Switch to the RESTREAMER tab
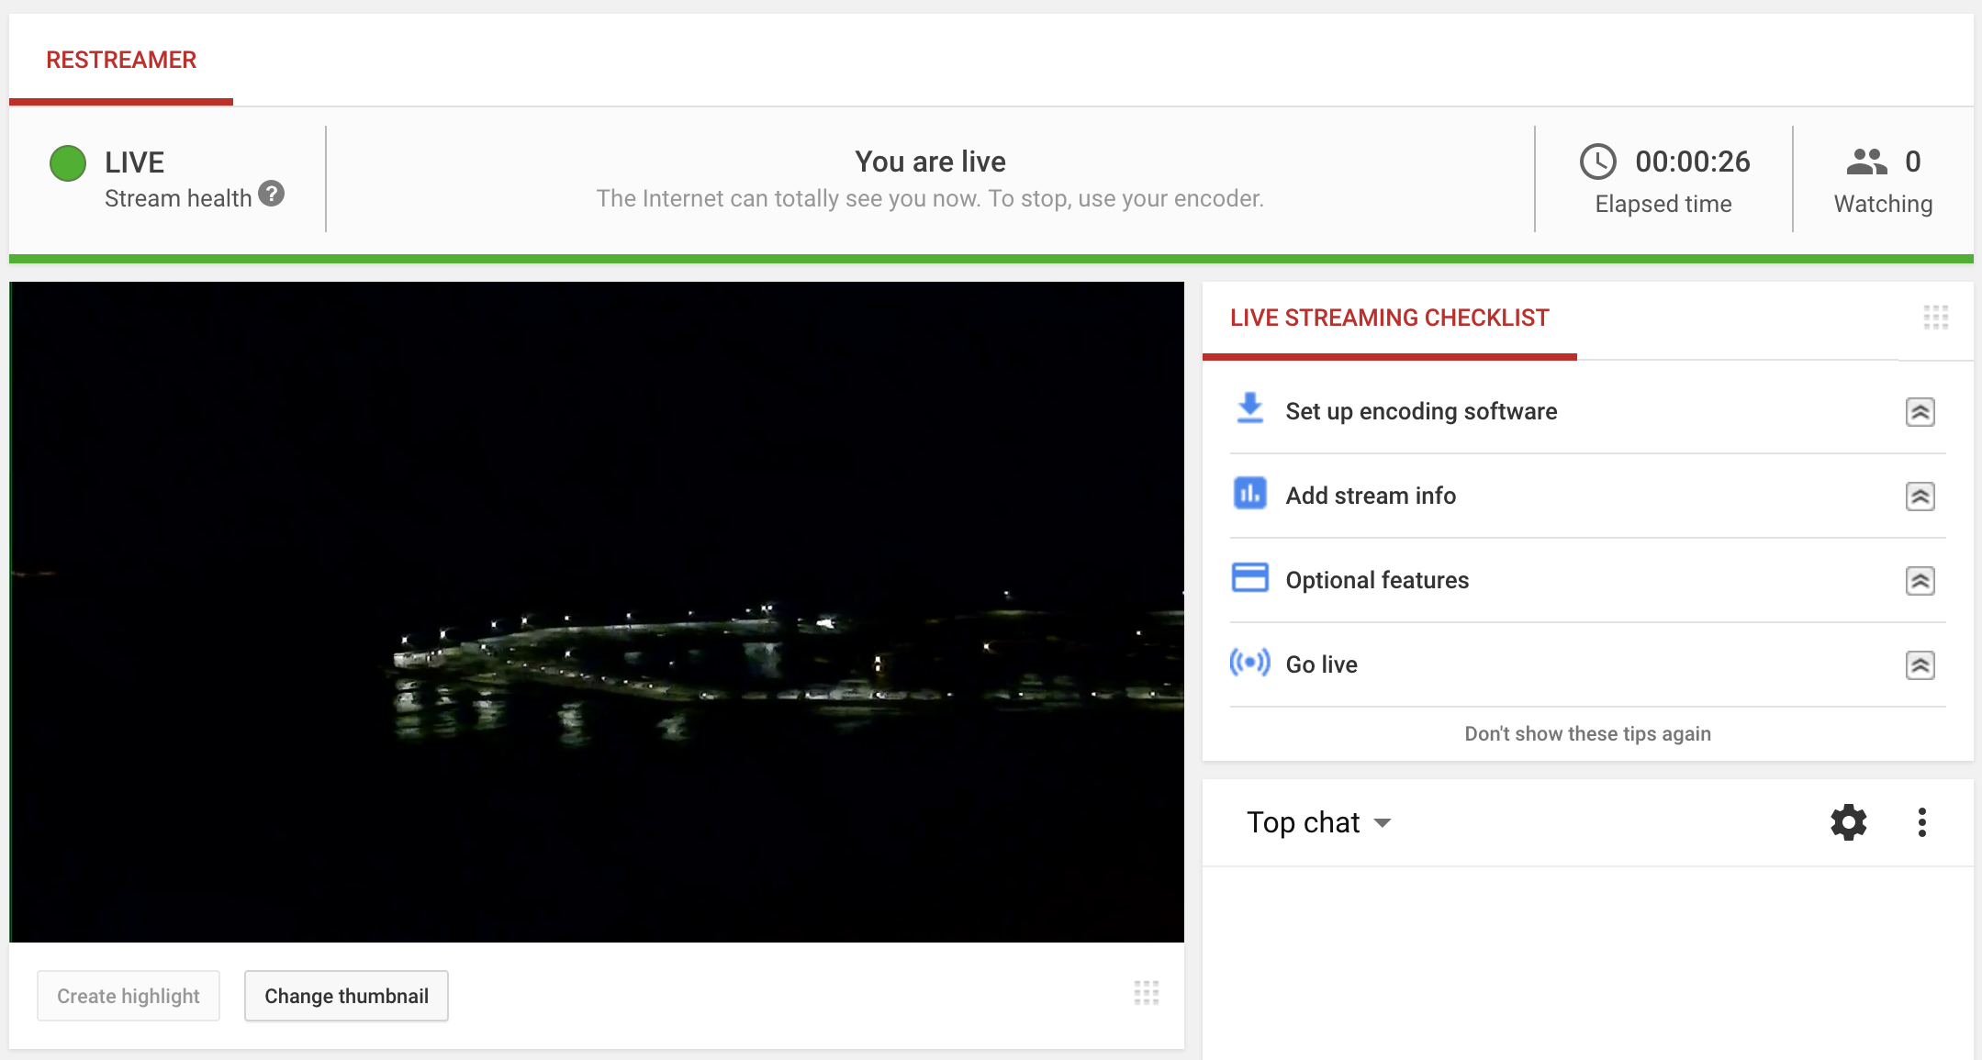 [121, 61]
